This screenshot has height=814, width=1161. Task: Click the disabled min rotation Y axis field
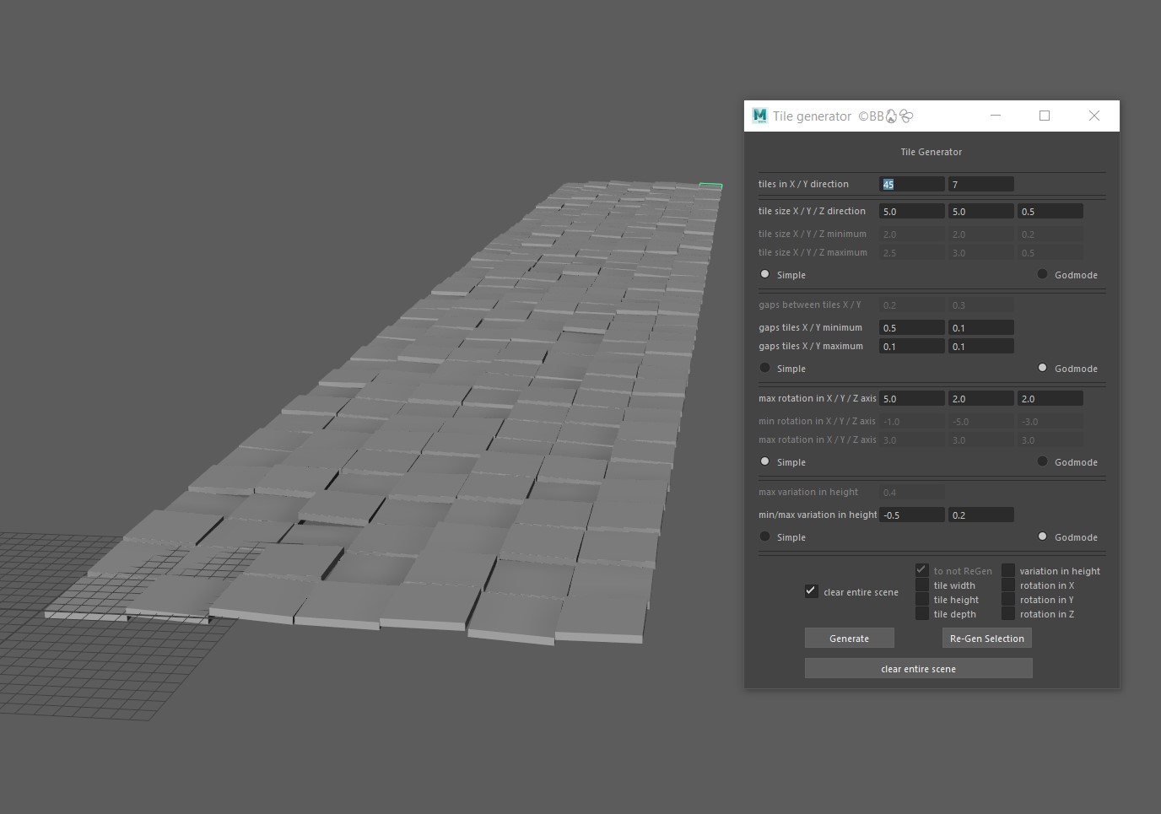coord(981,421)
